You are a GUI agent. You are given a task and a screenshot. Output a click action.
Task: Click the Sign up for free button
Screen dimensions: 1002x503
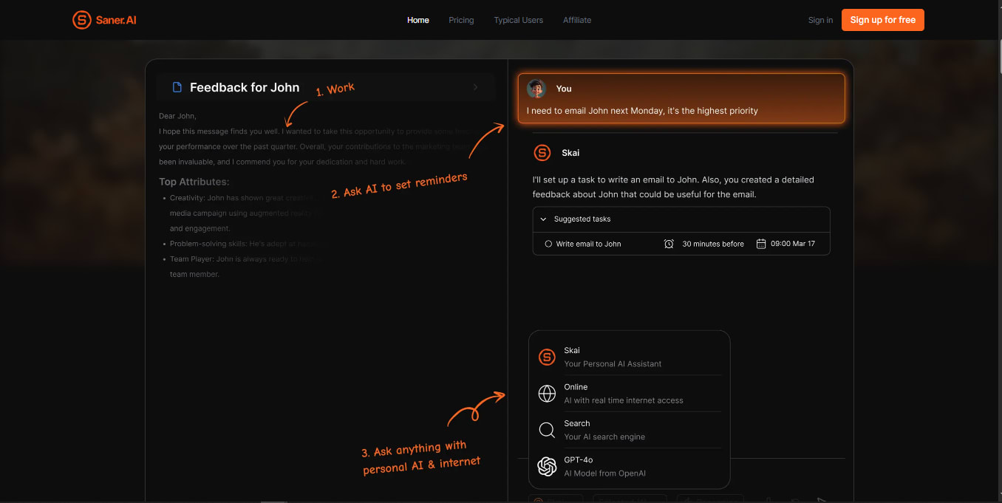pos(882,20)
